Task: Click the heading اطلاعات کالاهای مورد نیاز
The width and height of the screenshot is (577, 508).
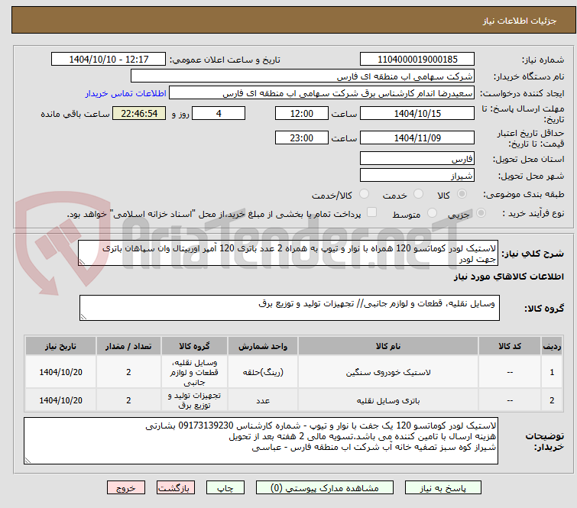Action: [x=508, y=277]
